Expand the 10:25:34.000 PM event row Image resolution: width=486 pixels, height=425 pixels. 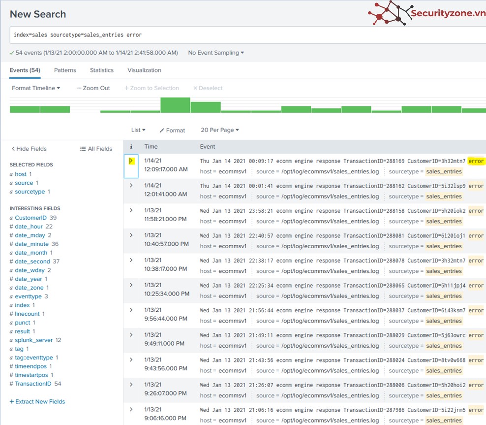click(131, 285)
